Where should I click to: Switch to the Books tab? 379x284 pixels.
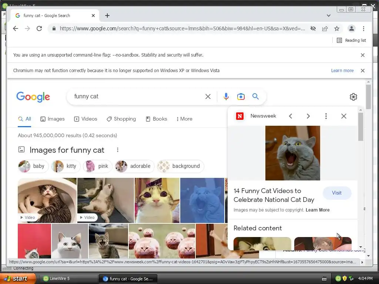(x=157, y=119)
